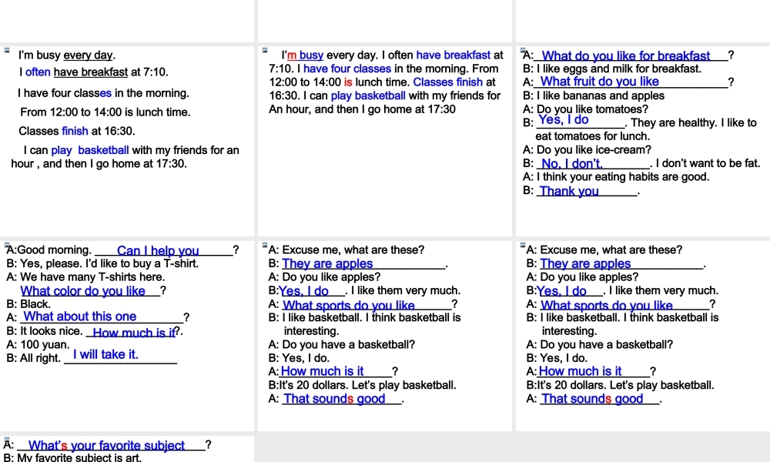Viewport: 770px width, 462px height.
Task: Click the animation icon beside "What do you like for breakfast"
Action: pyautogui.click(x=523, y=50)
